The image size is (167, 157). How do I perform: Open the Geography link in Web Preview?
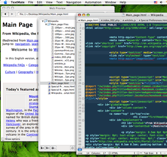click(26, 72)
